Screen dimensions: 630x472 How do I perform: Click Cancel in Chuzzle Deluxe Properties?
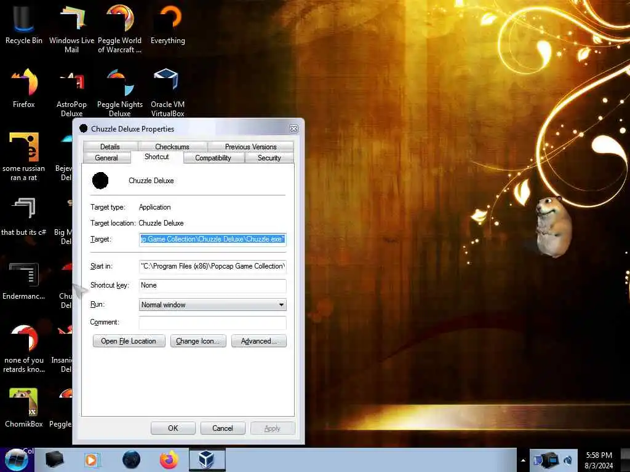223,428
